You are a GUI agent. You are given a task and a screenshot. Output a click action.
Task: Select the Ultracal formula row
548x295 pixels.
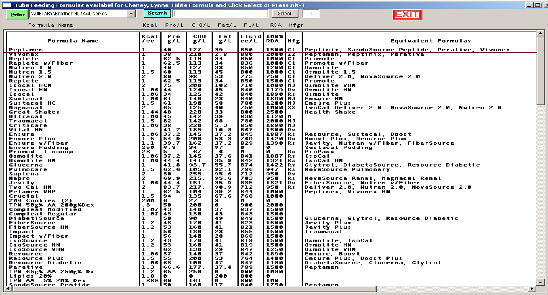[271, 116]
